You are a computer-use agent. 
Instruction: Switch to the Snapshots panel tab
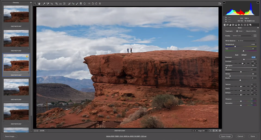pos(250,25)
